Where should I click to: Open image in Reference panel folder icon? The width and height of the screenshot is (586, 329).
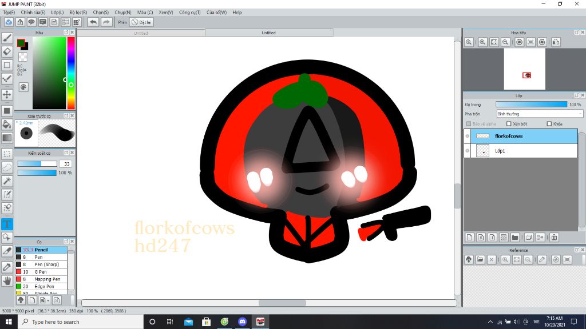coord(480,260)
